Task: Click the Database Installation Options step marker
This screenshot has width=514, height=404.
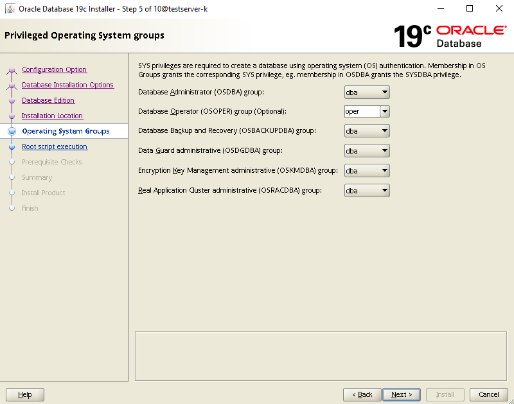Action: (12, 85)
